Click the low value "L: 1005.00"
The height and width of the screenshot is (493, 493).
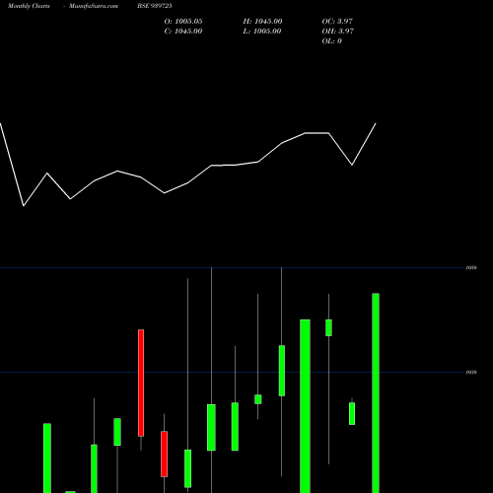click(262, 32)
